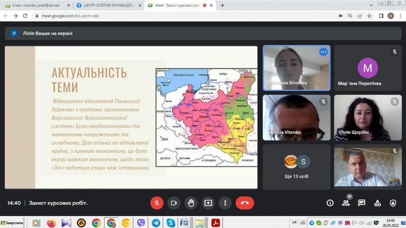Open Telegram from the Windows taskbar
The width and height of the screenshot is (406, 228).
156,223
